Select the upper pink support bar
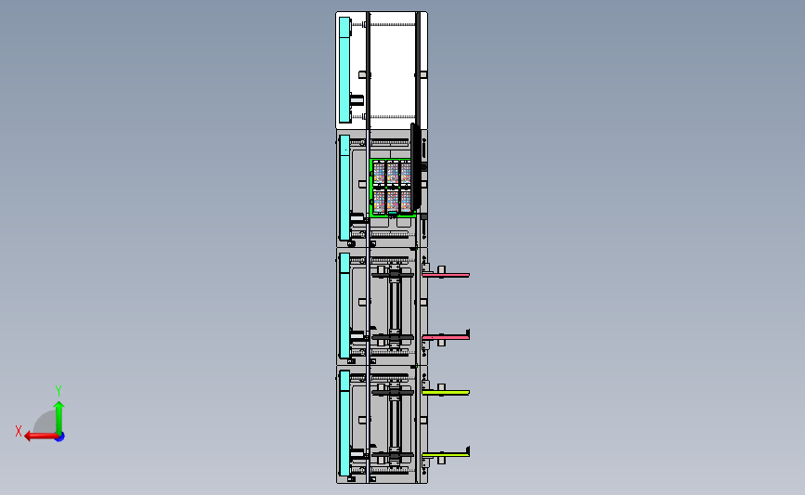Image resolution: width=805 pixels, height=495 pixels. pyautogui.click(x=446, y=275)
